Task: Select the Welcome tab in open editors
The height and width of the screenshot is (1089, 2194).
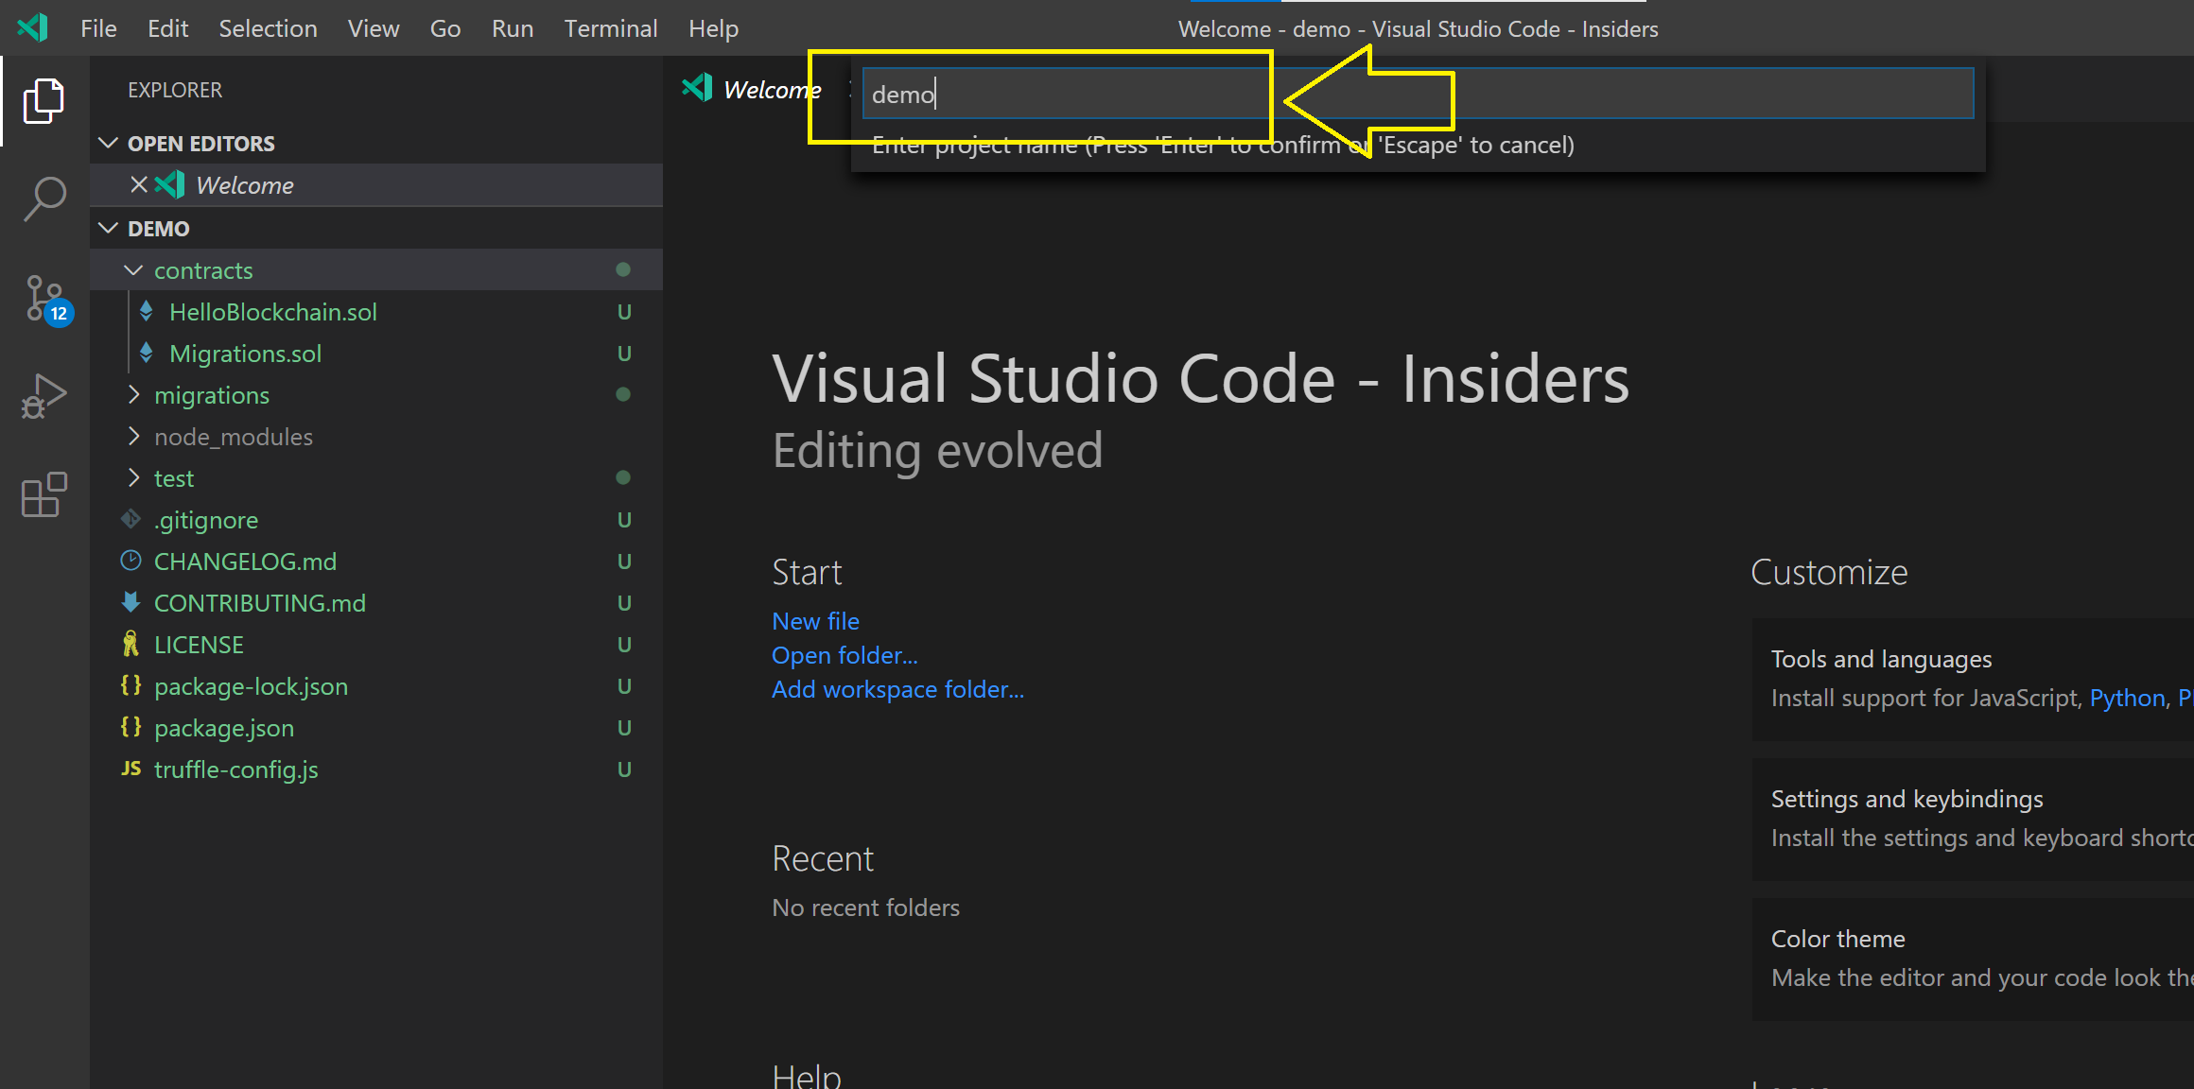Action: click(245, 183)
